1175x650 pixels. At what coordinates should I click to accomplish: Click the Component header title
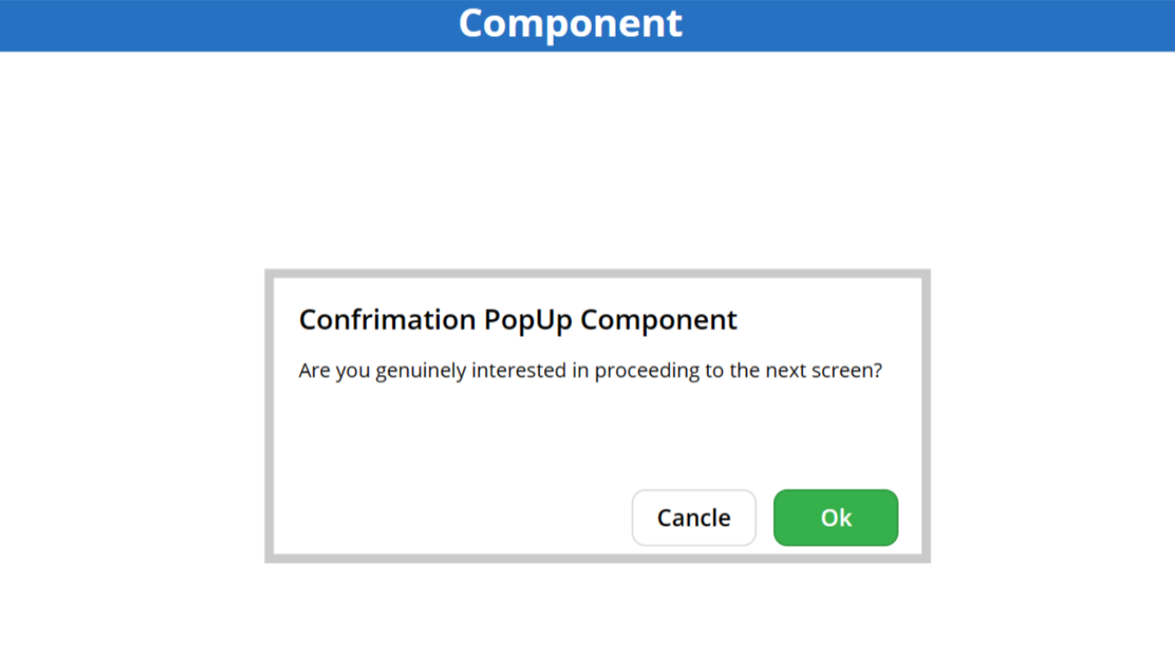point(570,24)
